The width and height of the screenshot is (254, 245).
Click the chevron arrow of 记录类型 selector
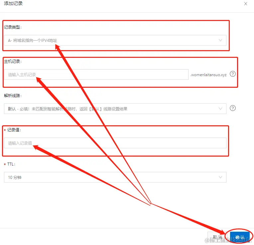[220, 40]
